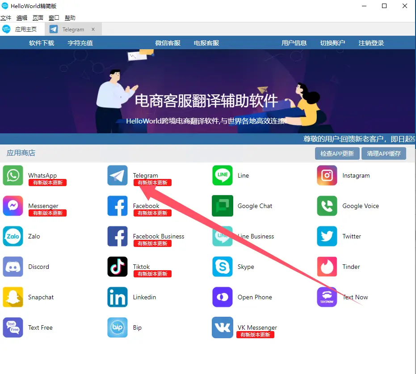Open the Open Phone icon
The image size is (416, 374).
pos(223,297)
